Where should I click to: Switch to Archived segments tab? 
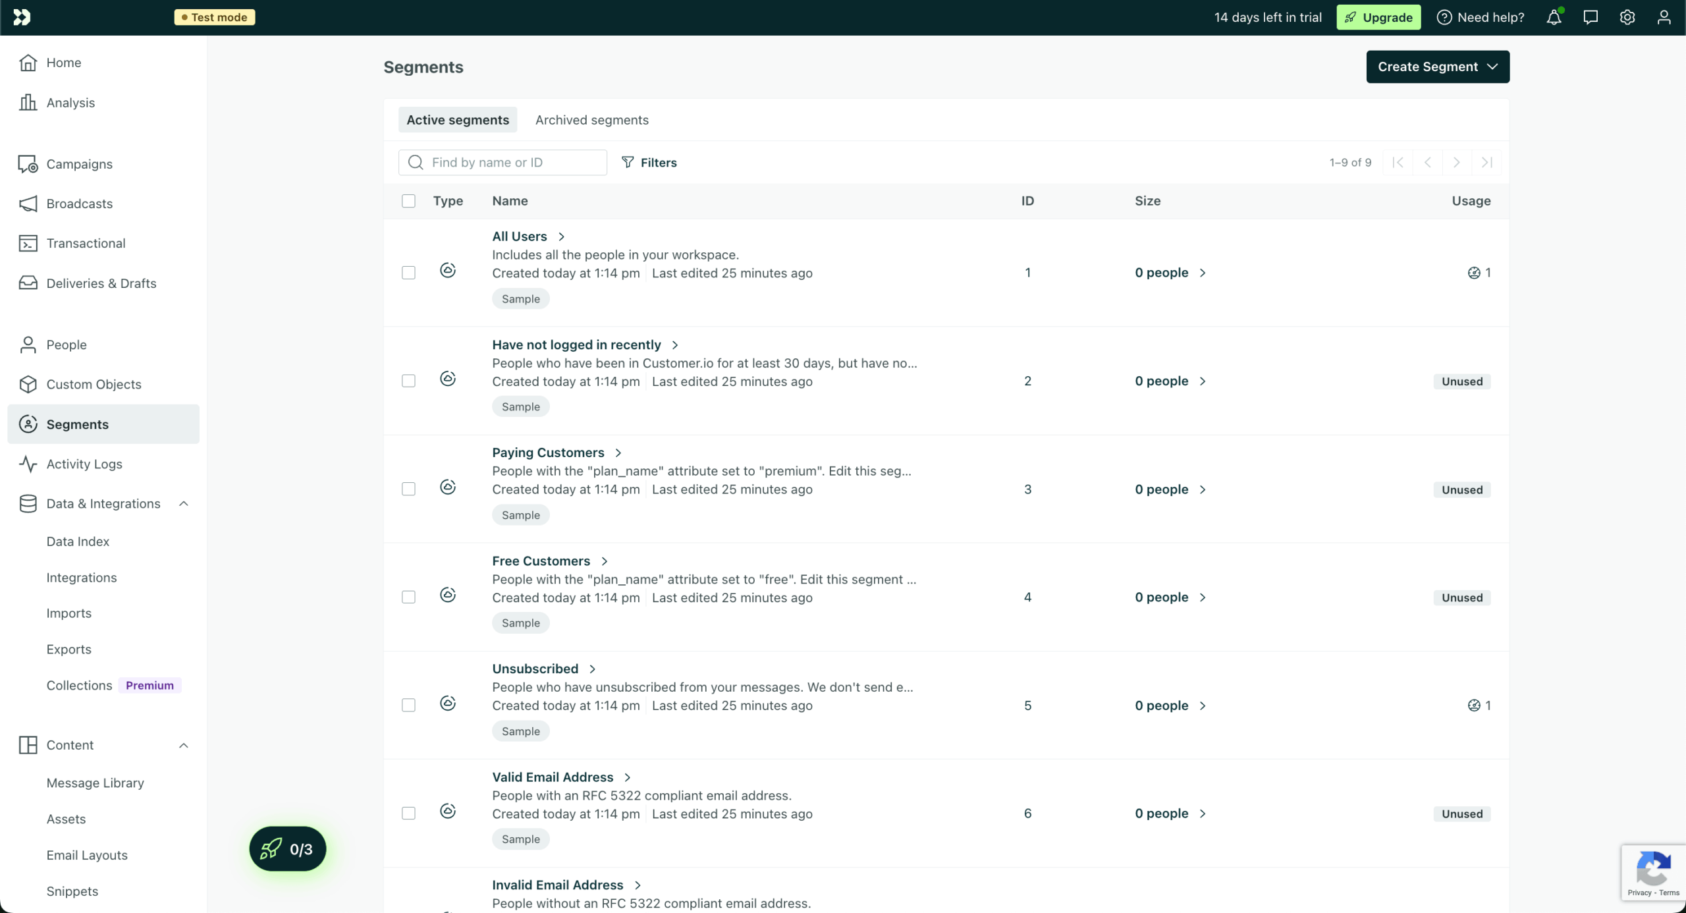coord(591,120)
